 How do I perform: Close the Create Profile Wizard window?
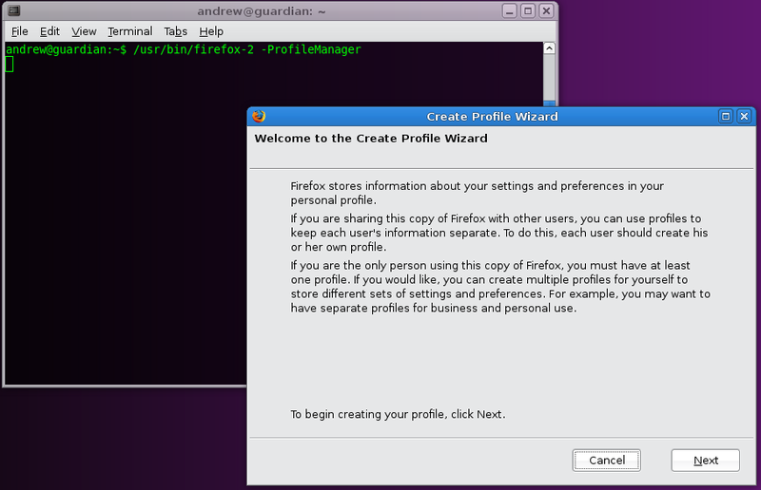(744, 116)
